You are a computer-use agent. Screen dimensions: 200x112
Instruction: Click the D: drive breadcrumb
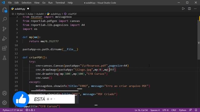click(x=13, y=14)
